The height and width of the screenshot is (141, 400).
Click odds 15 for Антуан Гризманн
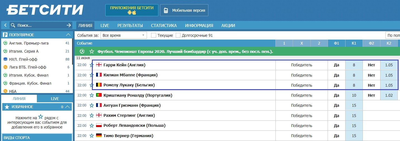coord(354,105)
